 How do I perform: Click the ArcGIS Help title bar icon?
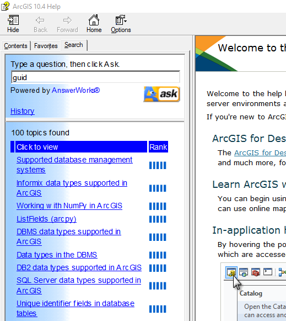[5, 6]
